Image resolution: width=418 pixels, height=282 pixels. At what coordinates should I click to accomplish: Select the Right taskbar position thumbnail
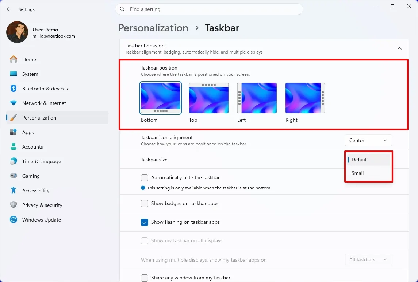(305, 98)
